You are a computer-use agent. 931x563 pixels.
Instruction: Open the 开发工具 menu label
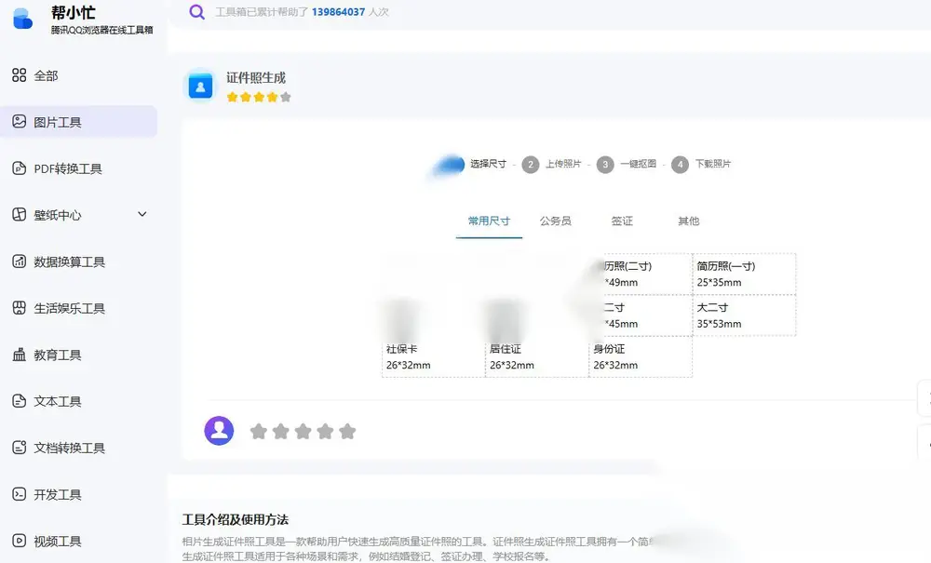click(58, 495)
